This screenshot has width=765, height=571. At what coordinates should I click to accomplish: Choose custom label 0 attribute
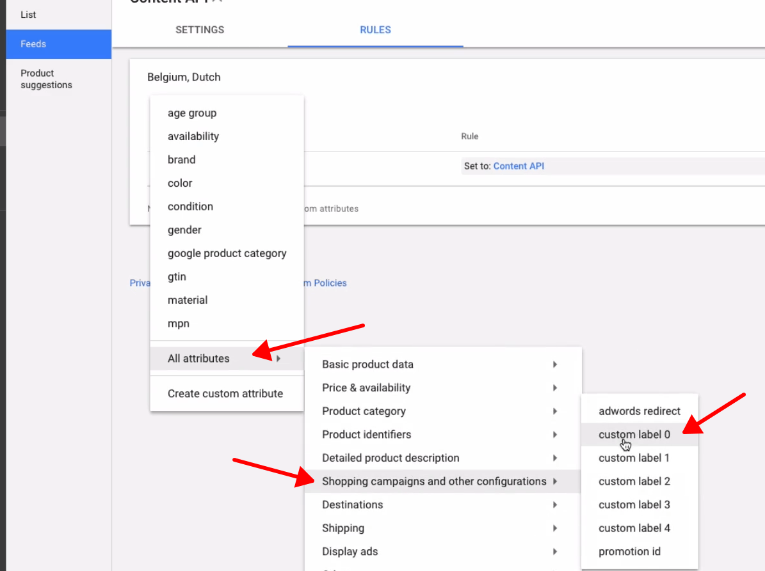(x=634, y=435)
